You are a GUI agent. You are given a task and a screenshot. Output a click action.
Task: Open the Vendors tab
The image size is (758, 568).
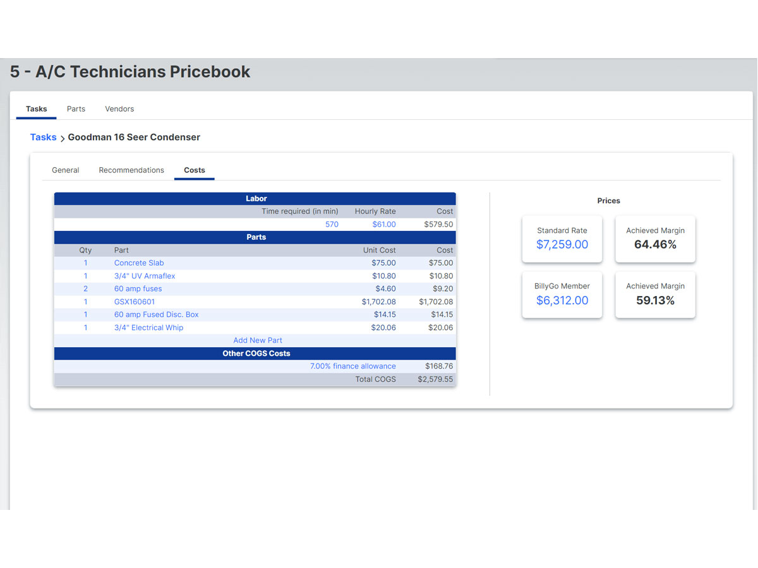pyautogui.click(x=119, y=109)
